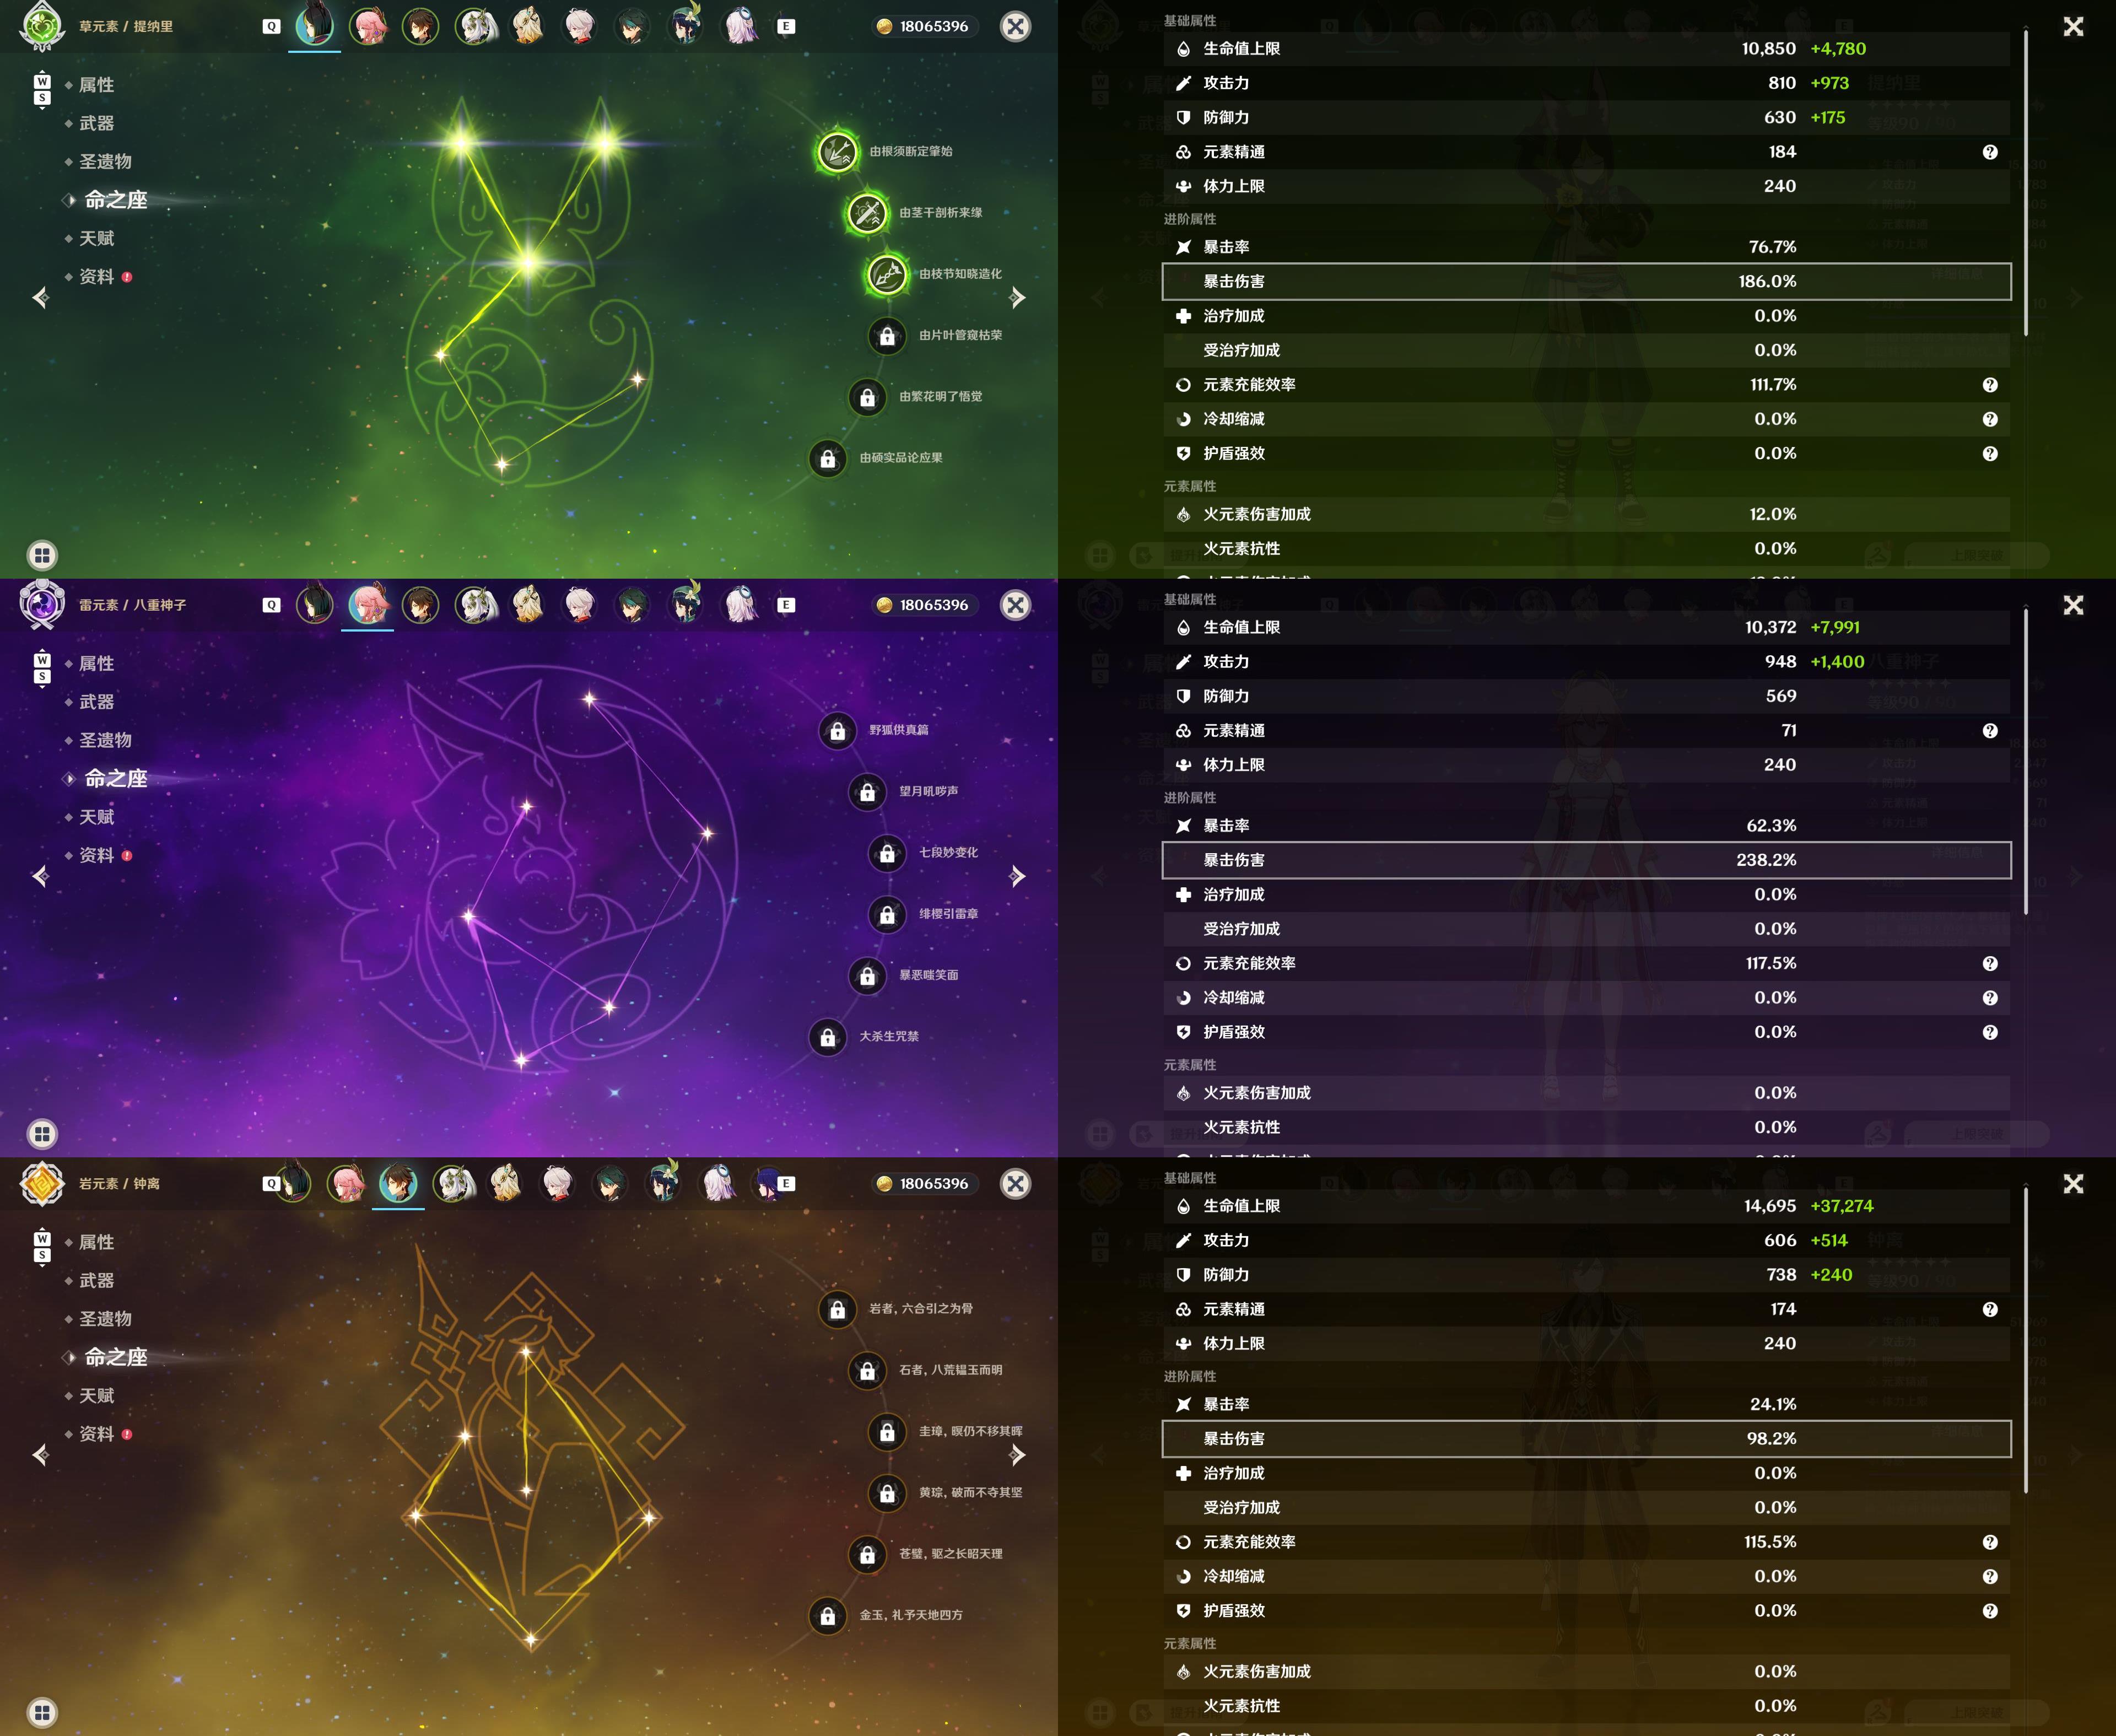Open 武器 on Yae Miko's screen

coord(96,702)
